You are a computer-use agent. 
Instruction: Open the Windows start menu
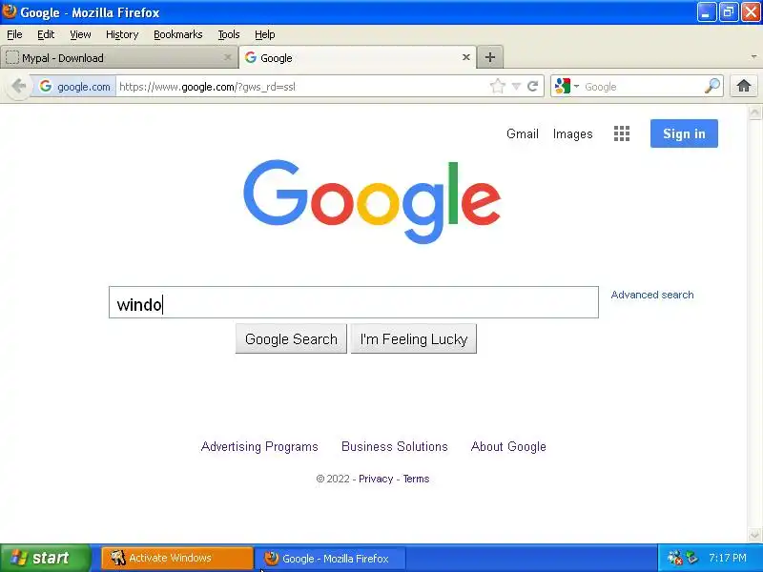[45, 558]
